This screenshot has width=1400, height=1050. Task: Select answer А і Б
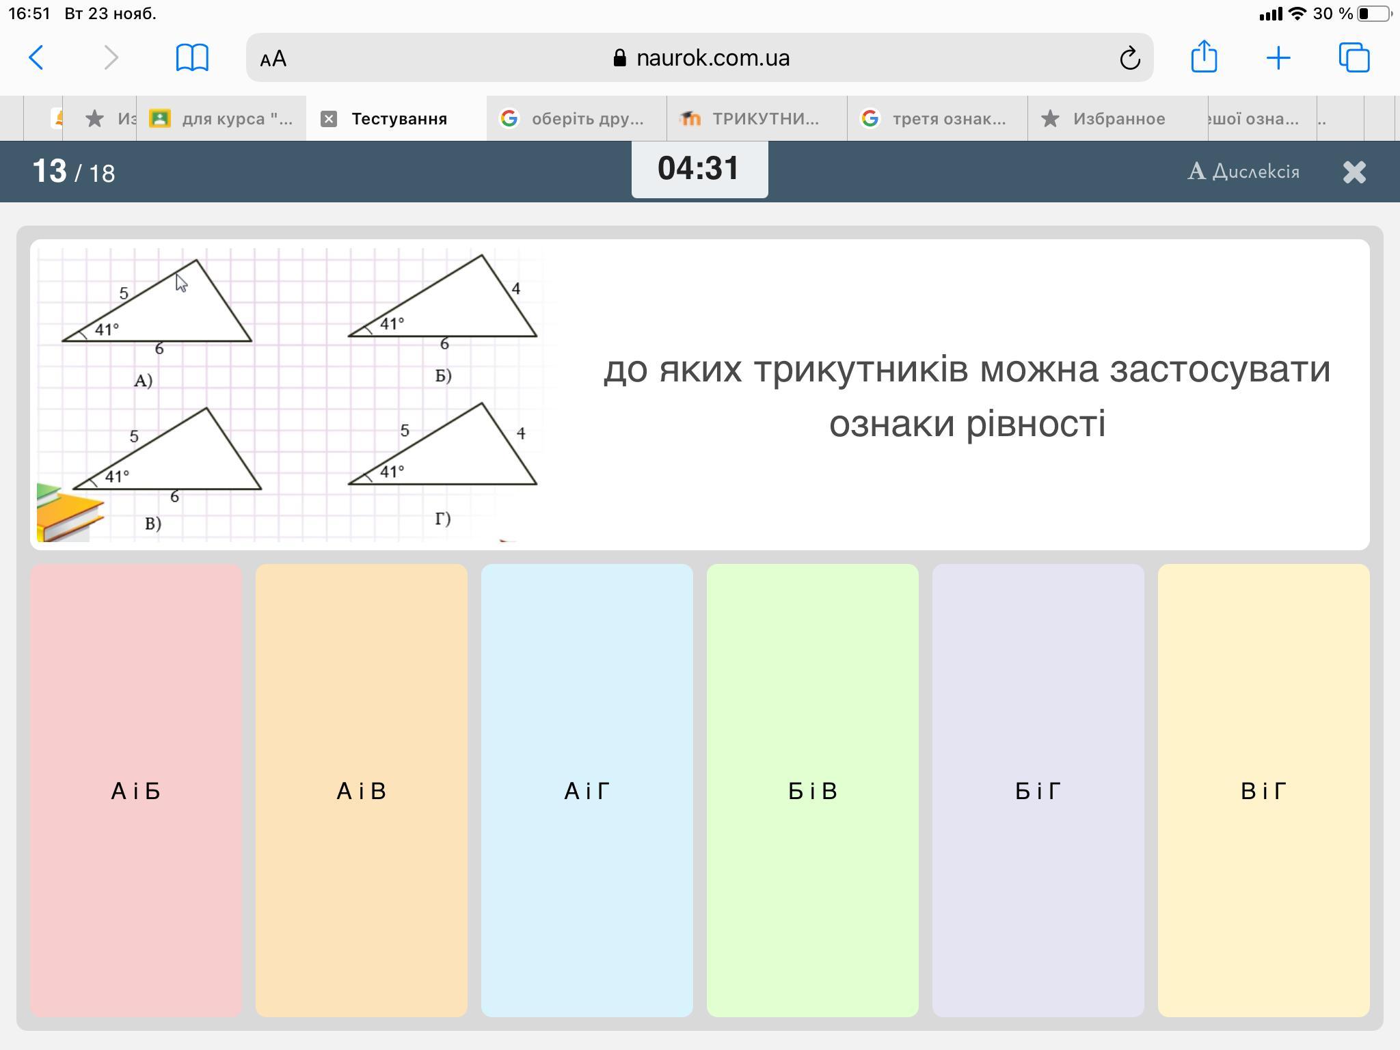tap(136, 790)
